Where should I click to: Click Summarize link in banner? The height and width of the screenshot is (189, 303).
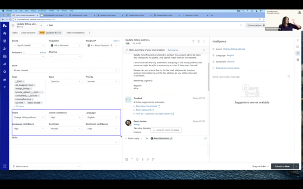[x=173, y=50]
